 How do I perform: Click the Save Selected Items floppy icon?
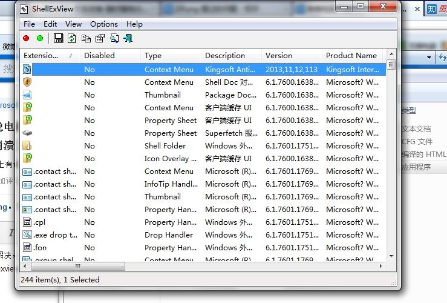pyautogui.click(x=59, y=38)
